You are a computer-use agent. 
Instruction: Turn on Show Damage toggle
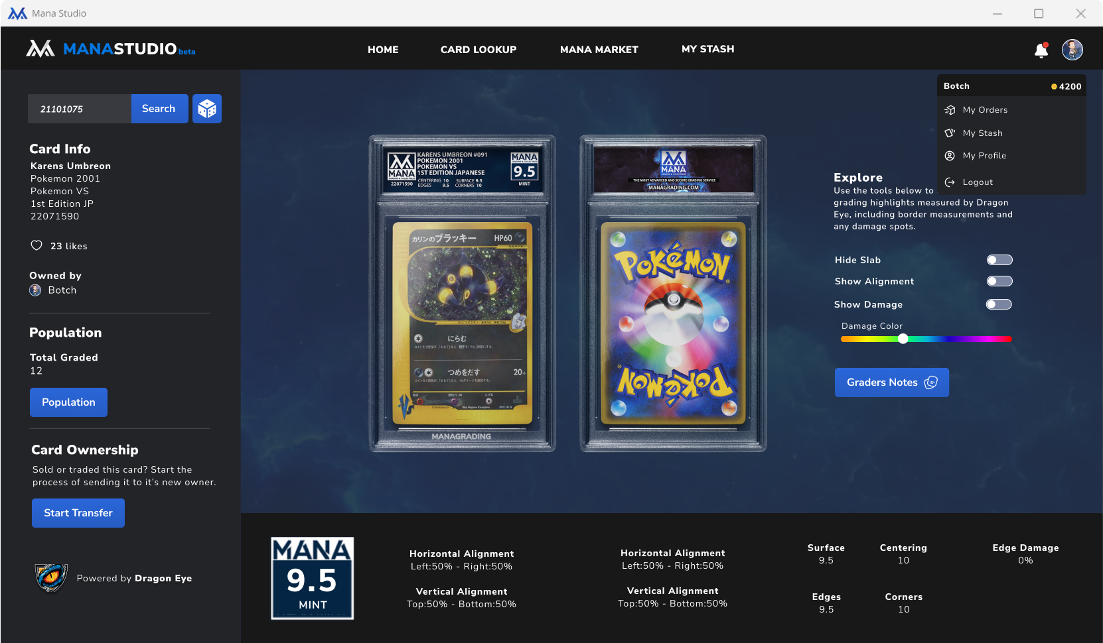pyautogui.click(x=999, y=304)
